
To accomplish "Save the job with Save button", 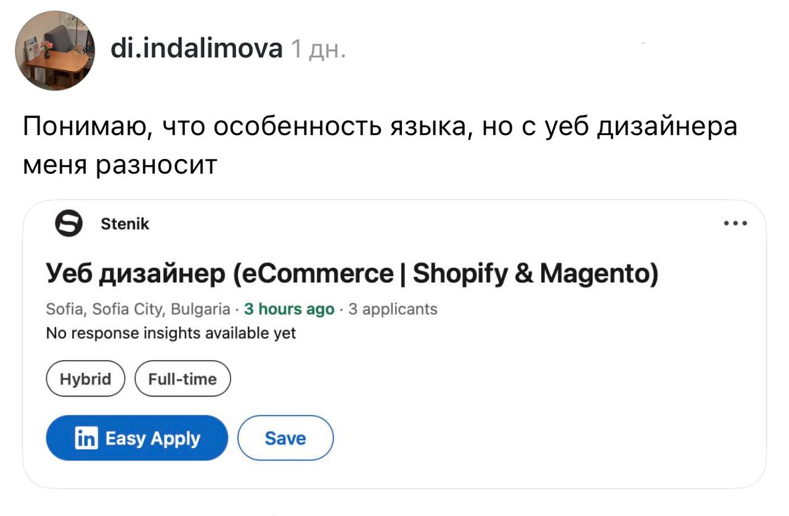I will 285,438.
